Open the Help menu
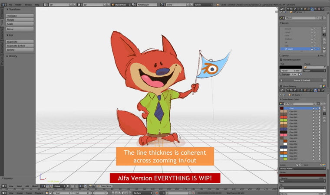Viewport: 330px width, 195px height. click(37, 5)
